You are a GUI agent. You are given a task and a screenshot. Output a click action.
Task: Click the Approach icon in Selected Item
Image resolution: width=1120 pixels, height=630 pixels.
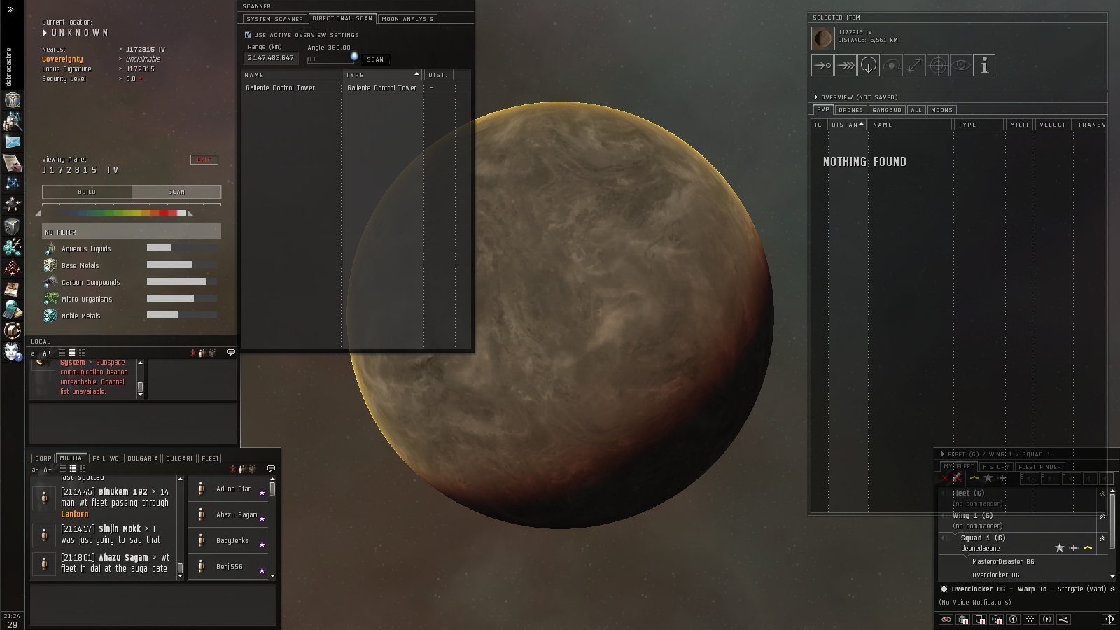822,65
